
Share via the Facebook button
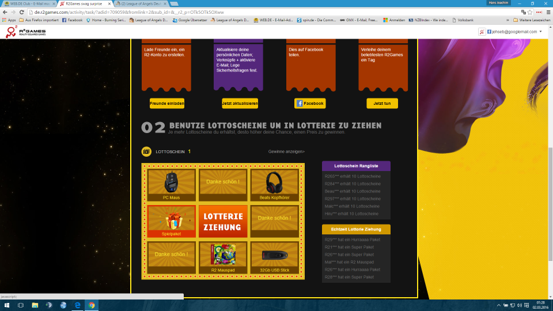click(x=309, y=104)
